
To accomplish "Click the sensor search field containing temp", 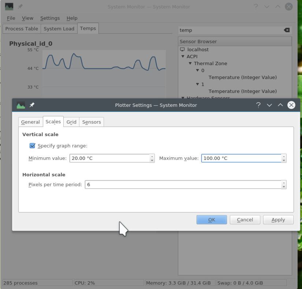I will coord(231,30).
